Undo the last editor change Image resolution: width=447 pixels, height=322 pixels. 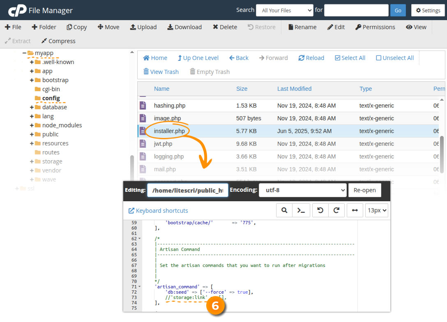pyautogui.click(x=320, y=210)
